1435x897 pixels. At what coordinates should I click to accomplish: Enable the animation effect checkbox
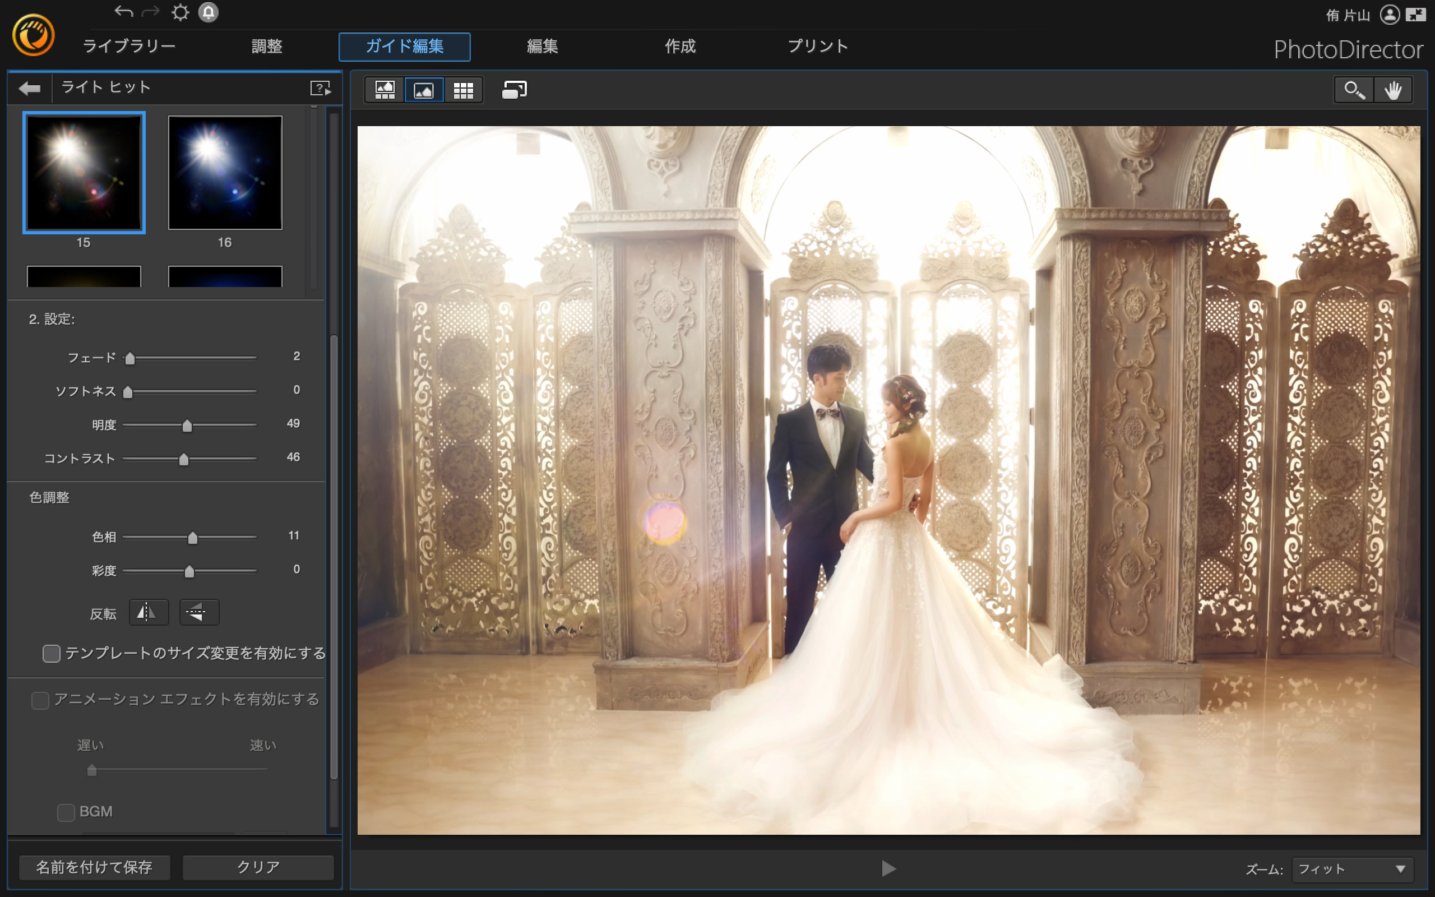pos(40,700)
